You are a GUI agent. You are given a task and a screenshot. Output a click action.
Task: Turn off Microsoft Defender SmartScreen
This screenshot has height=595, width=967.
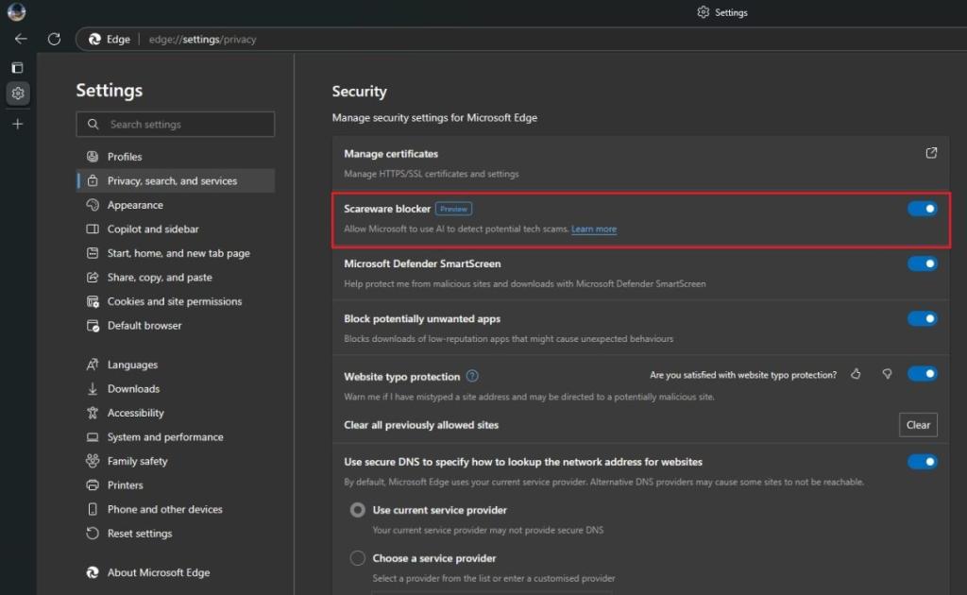click(922, 263)
